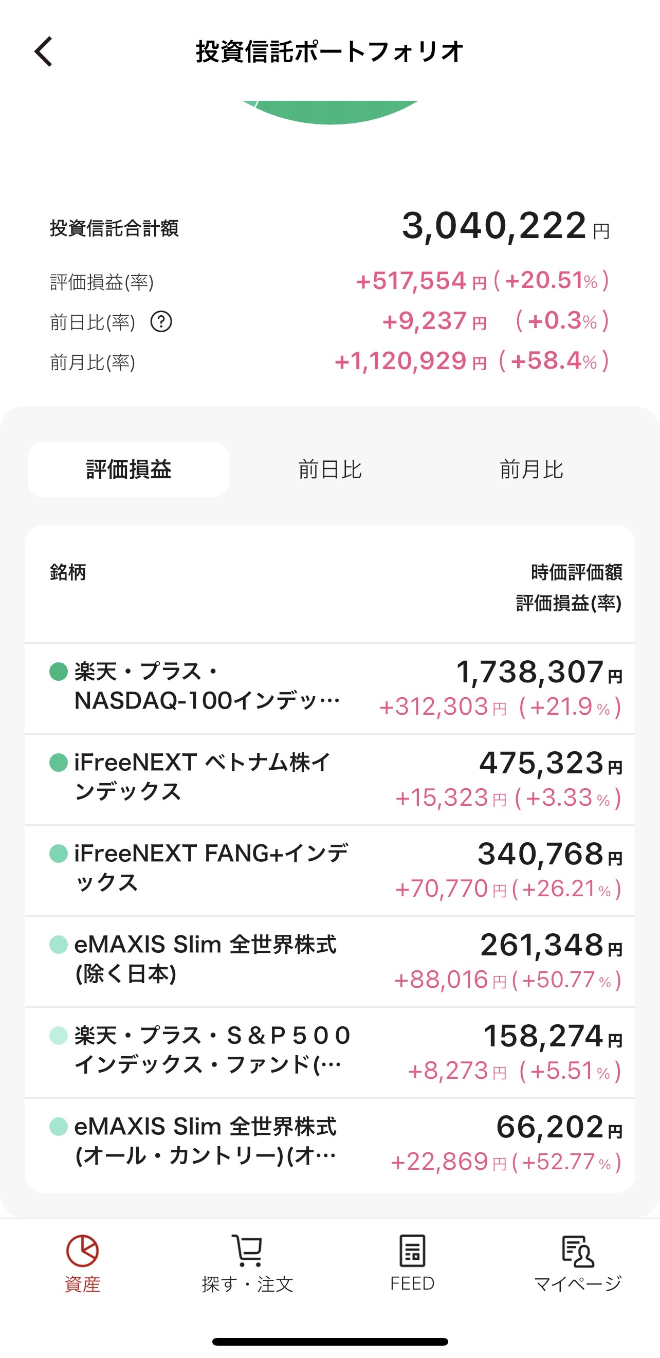Tap the back arrow icon
660x1358 pixels.
coord(44,51)
